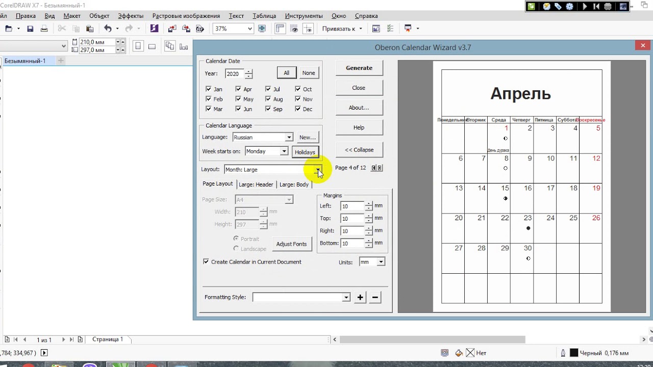Click the fill bucket icon in status bar

459,353
